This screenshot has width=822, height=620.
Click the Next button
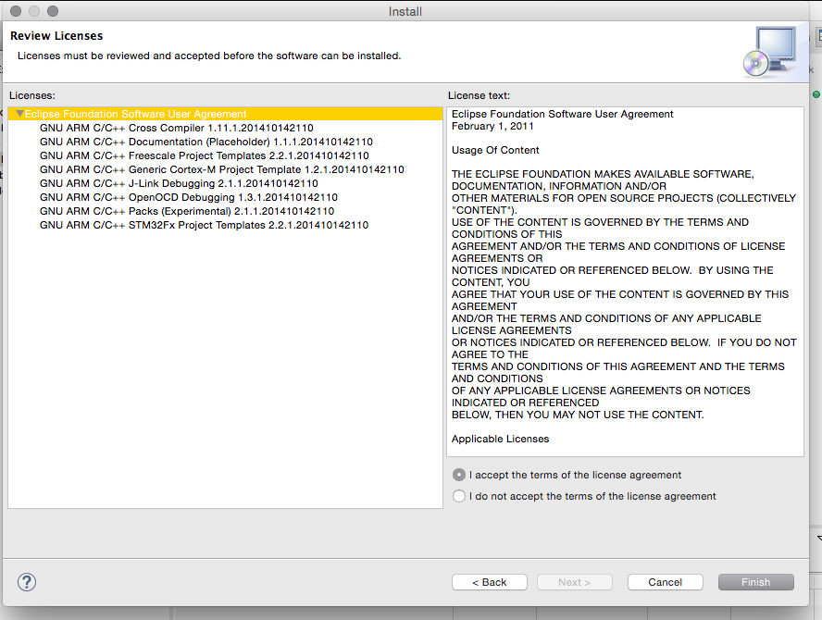[575, 582]
